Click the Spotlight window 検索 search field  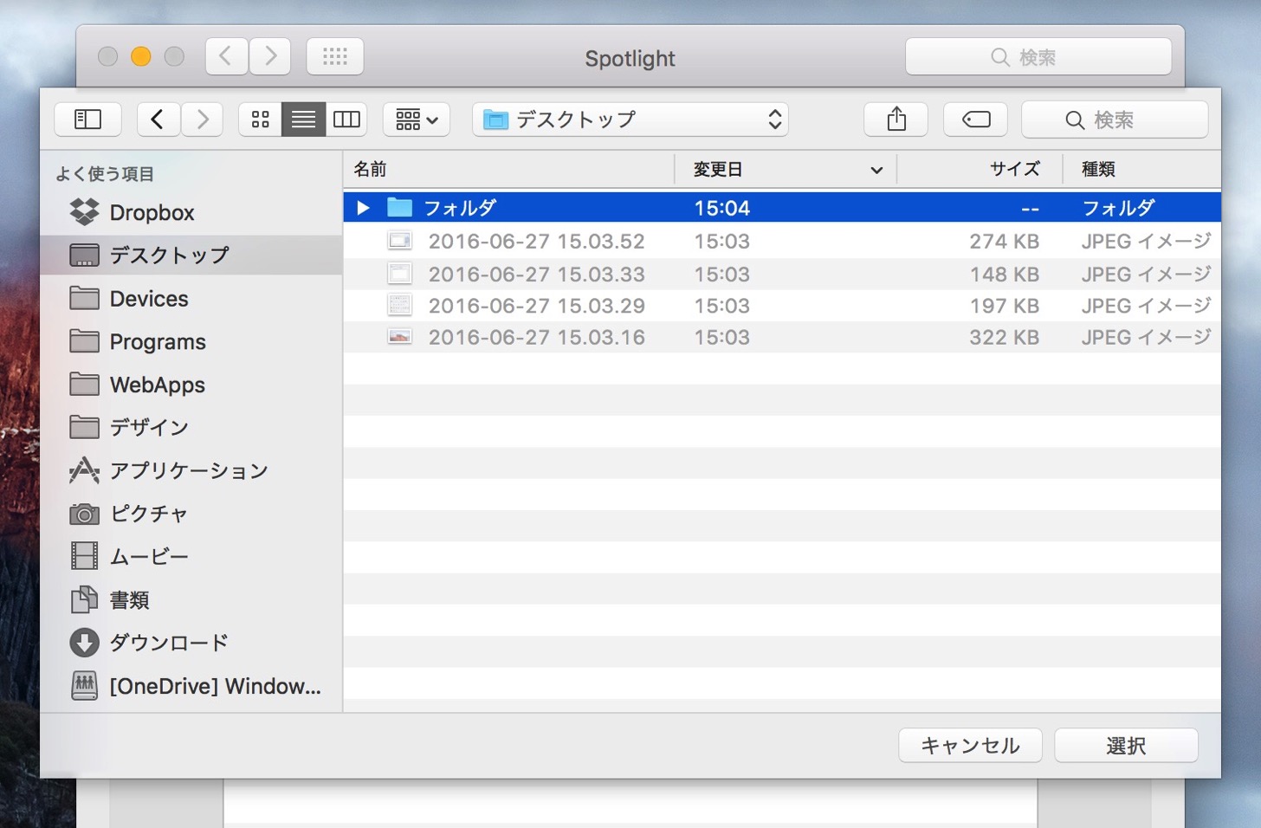pos(1038,57)
